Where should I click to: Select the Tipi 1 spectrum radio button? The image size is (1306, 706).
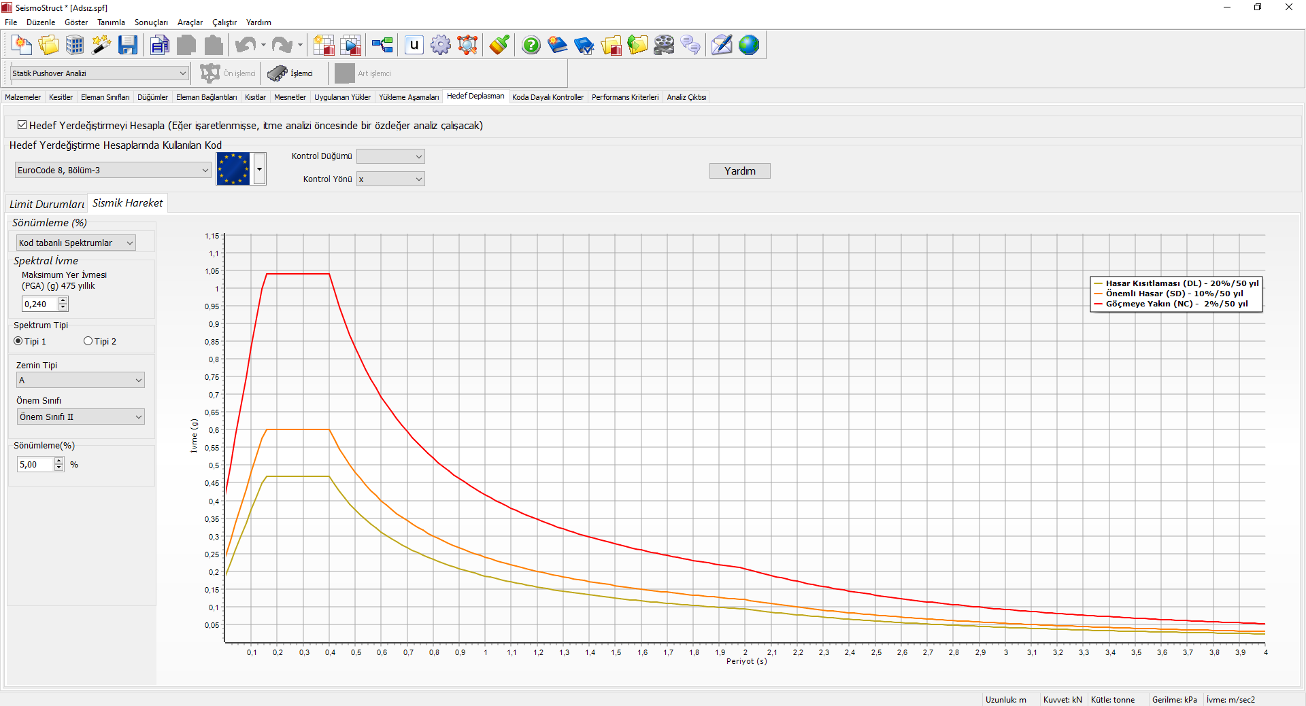(18, 341)
